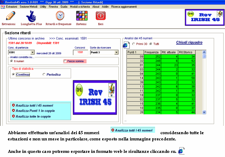Screen dimensions: 225x157
Task: Open the Moduli a richiesta menu
Action: tap(80, 7)
